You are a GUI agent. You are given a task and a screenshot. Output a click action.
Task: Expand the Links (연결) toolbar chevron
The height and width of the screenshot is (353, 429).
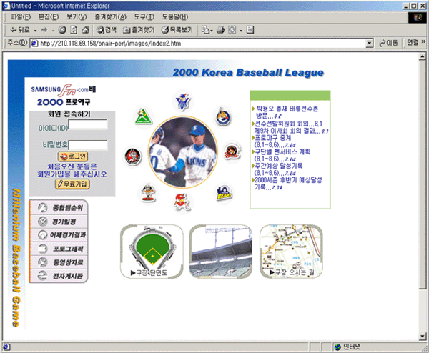click(x=423, y=42)
